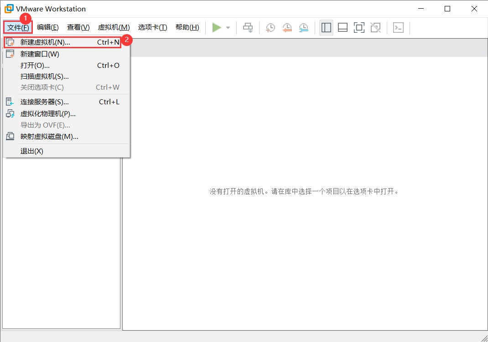This screenshot has width=488, height=342.
Task: Select 映射虚拟磁盘(M)... entry
Action: click(66, 137)
